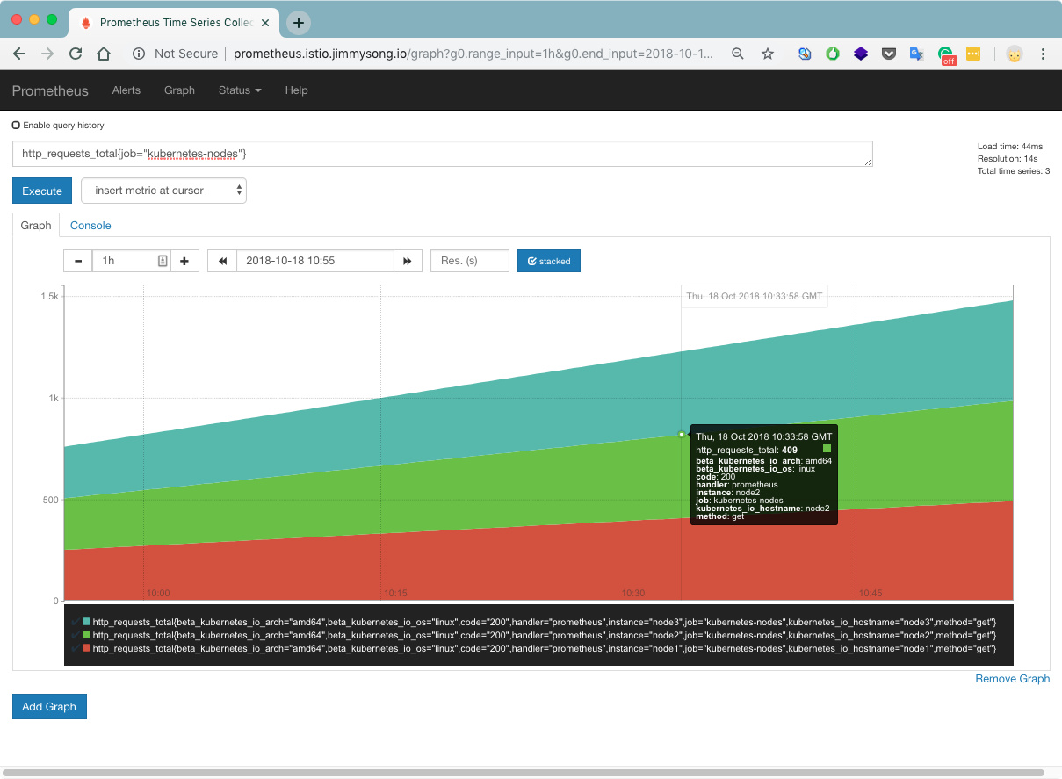Click the Remove Graph link
The image size is (1062, 779).
coord(1012,678)
